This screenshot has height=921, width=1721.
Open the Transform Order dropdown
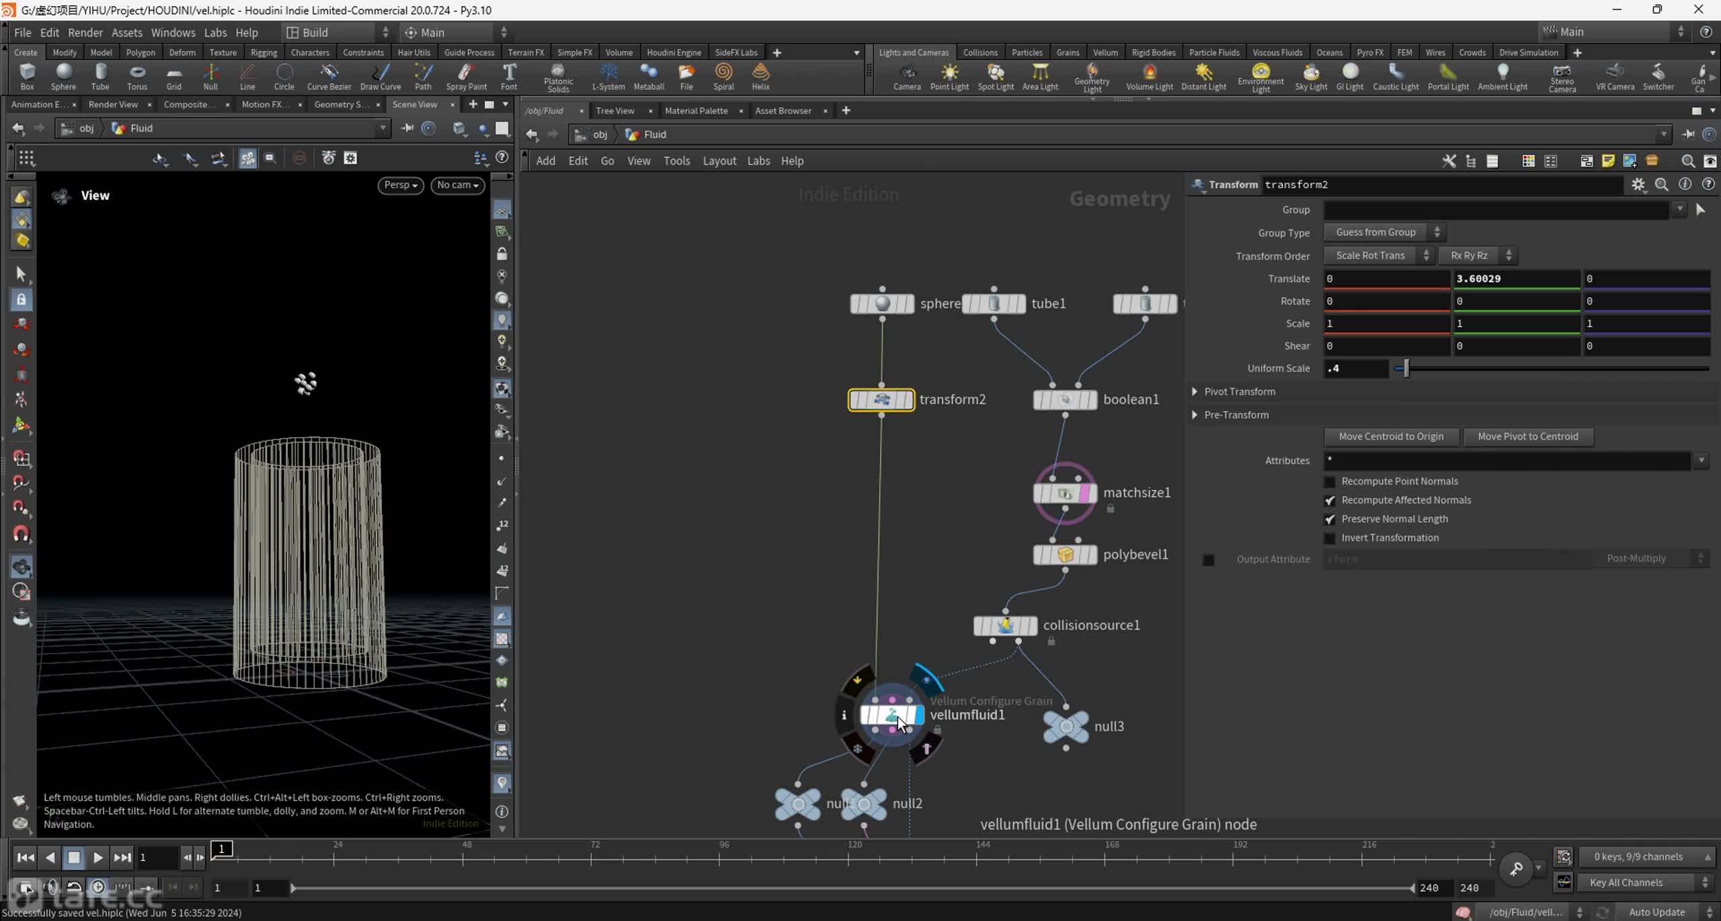point(1381,255)
